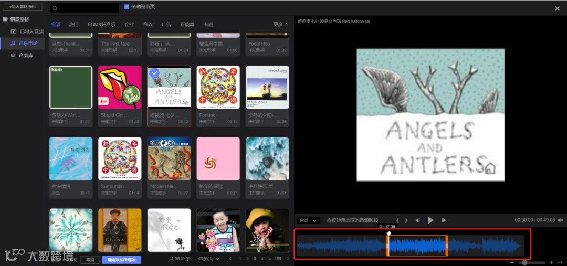Viewport: 567px width, 266px height.
Task: Zoom in the waveform with plus icon
Action: [551, 262]
